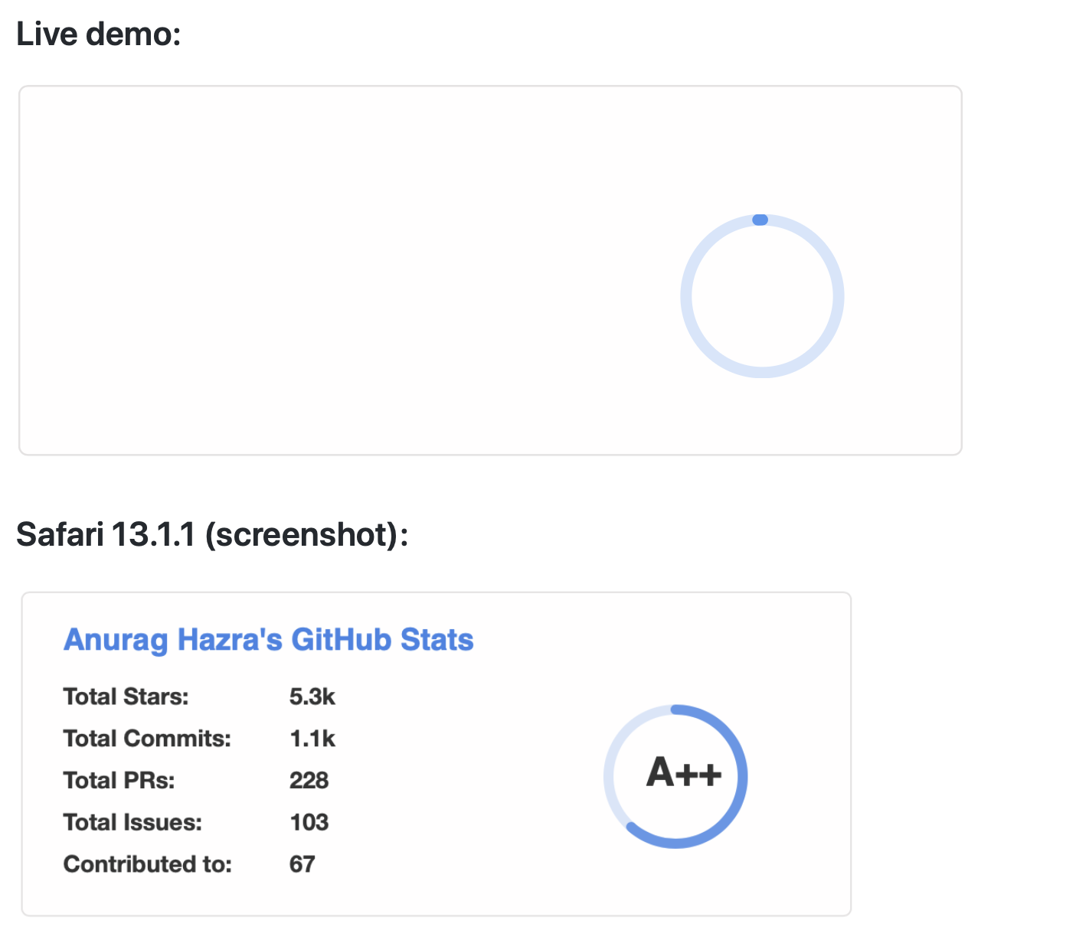Click the A++ rank progress circle
1089x943 pixels.
(x=675, y=776)
